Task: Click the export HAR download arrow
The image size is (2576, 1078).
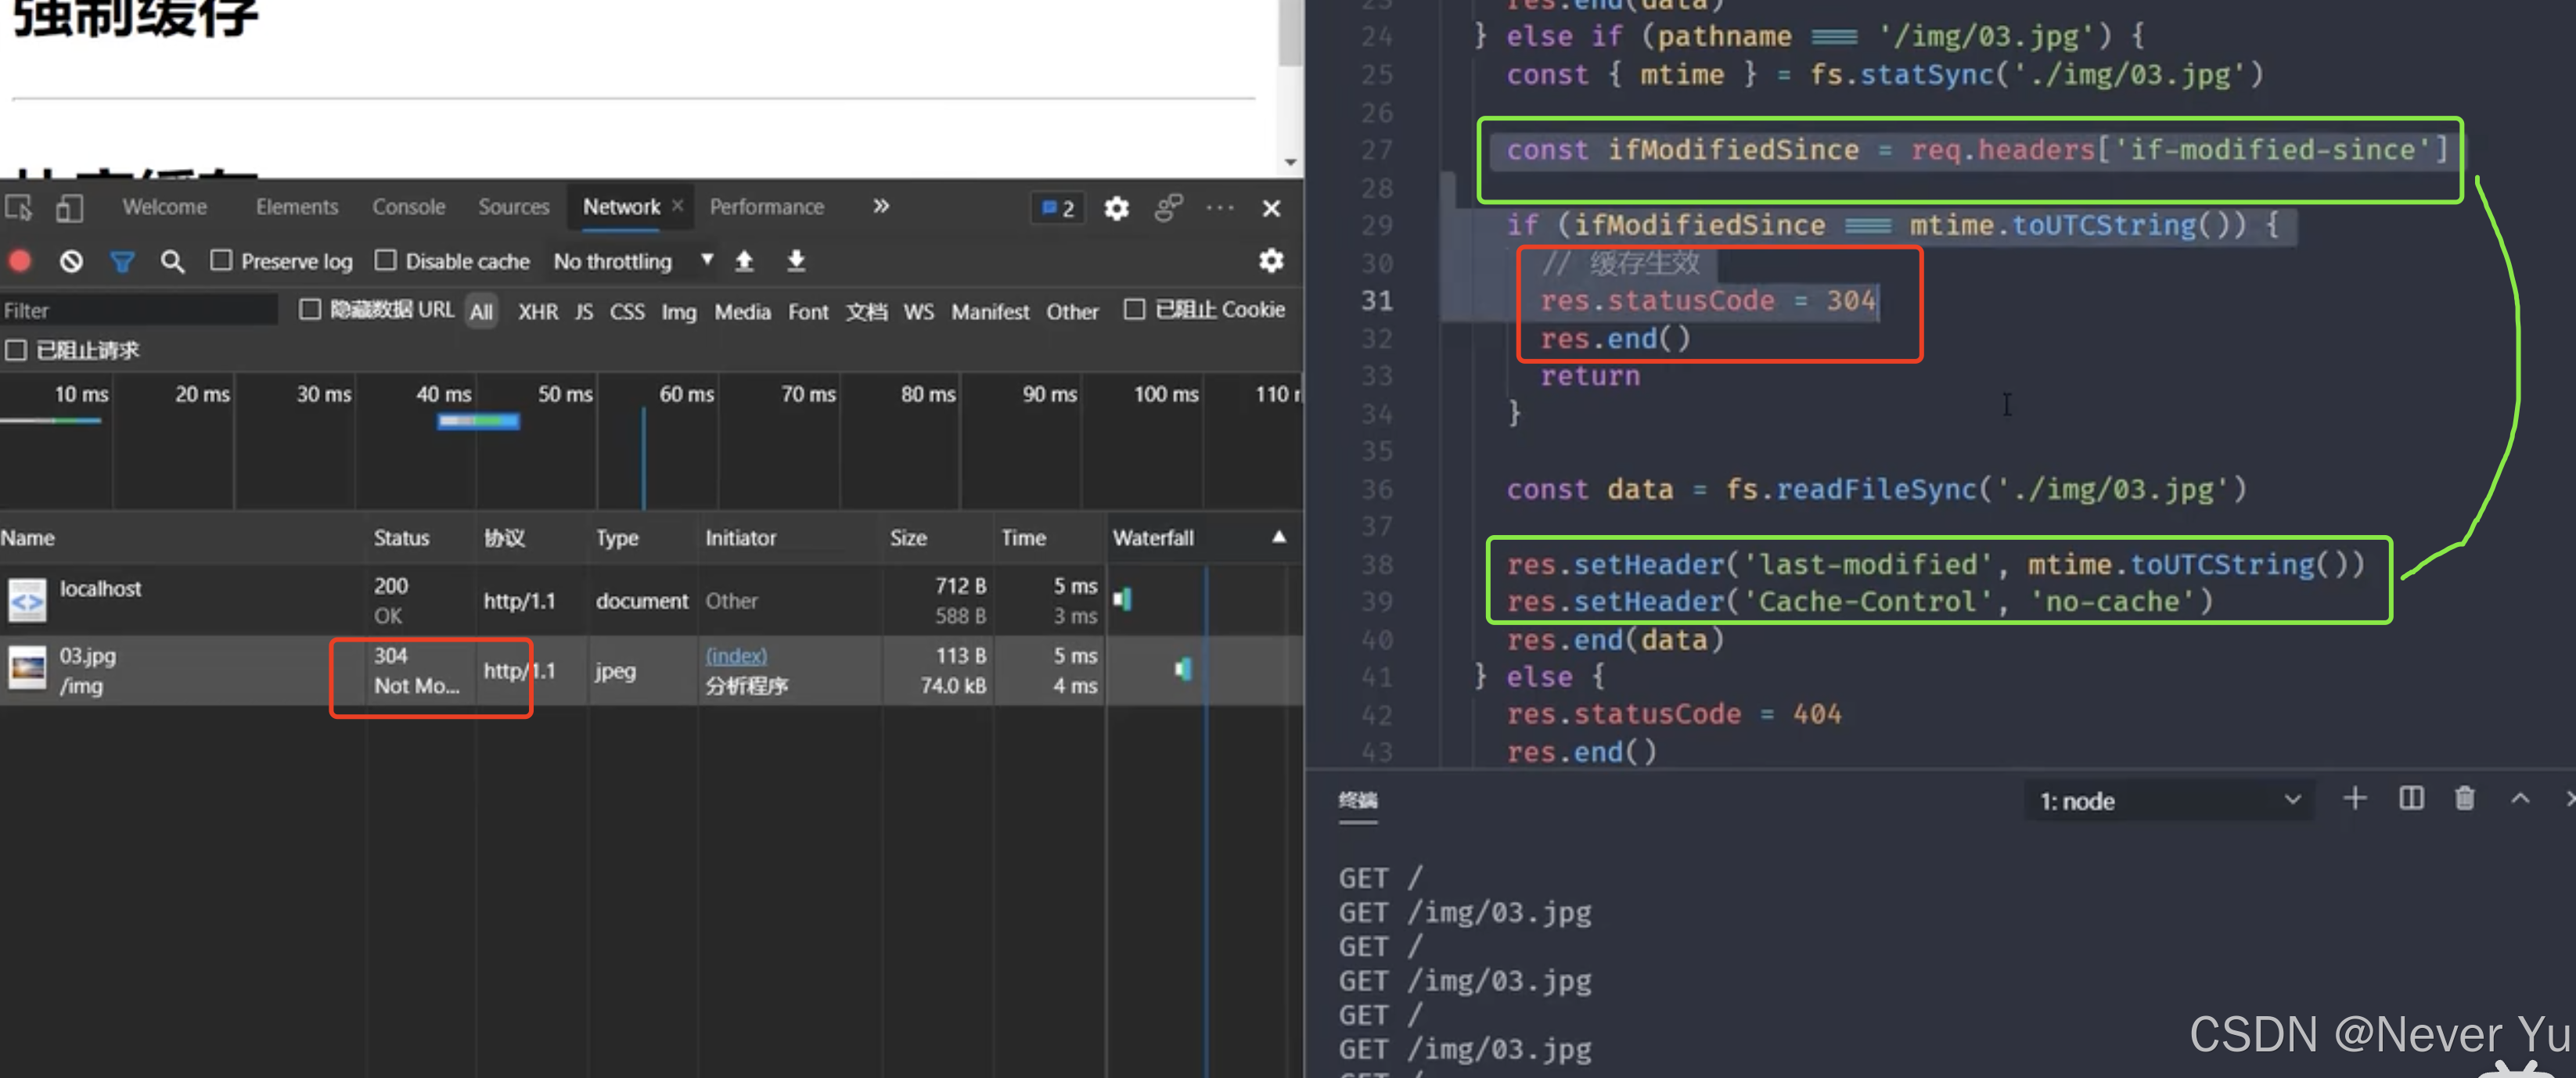Action: pyautogui.click(x=796, y=261)
